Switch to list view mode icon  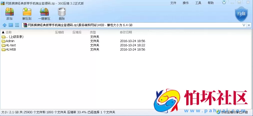click(x=17, y=25)
